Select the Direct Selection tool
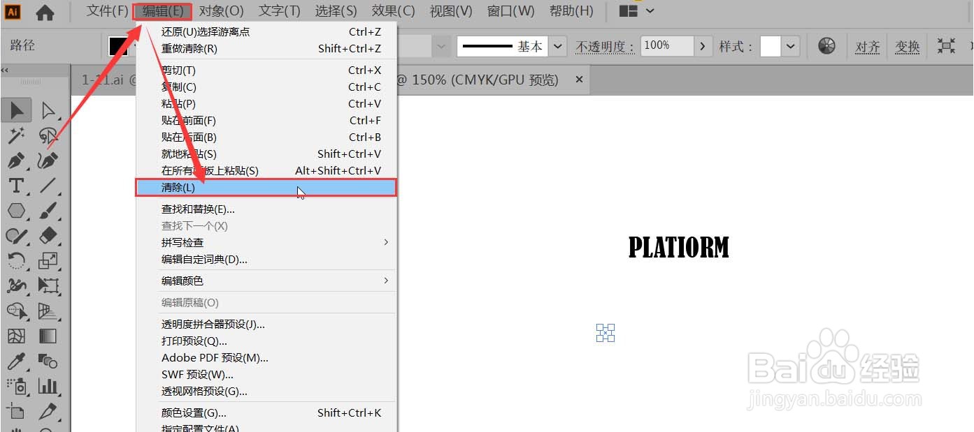Image resolution: width=974 pixels, height=432 pixels. pos(48,110)
